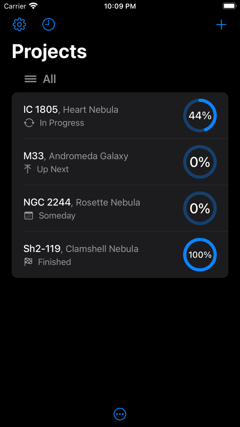Expand the All project filter label
240x427 pixels.
[x=49, y=79]
